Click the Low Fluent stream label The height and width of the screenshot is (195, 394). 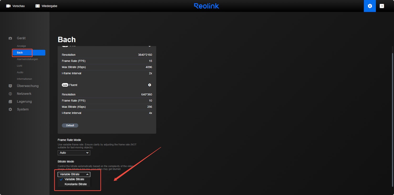tap(70, 85)
